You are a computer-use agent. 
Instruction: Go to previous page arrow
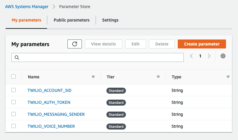click(192, 56)
